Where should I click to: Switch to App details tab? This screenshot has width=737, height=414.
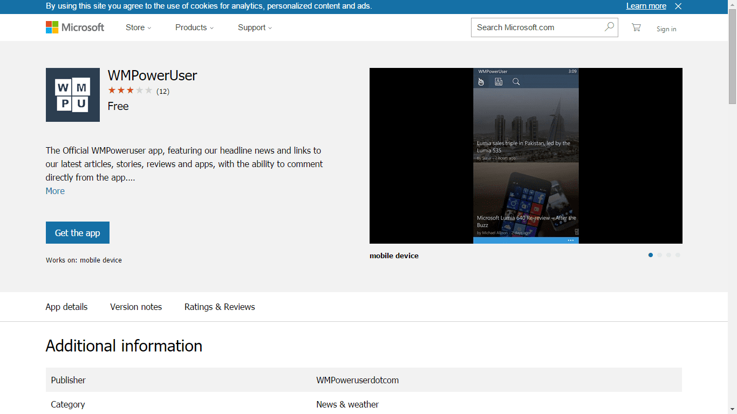tap(66, 307)
